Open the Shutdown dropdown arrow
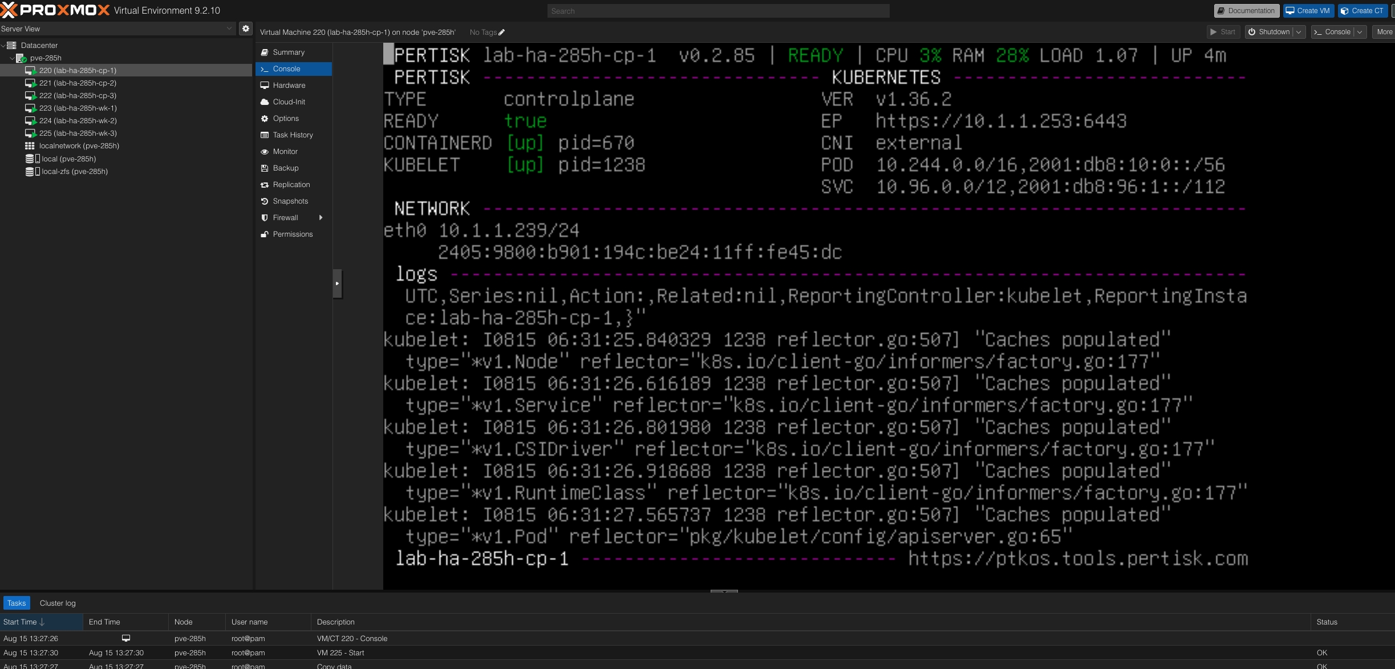 pos(1299,32)
